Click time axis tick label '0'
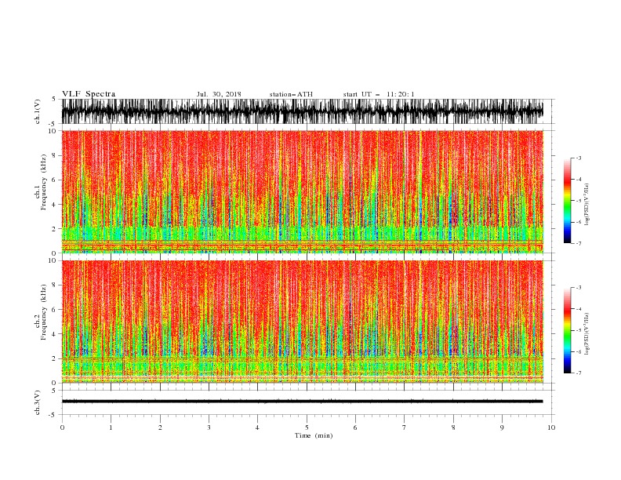 pos(62,427)
